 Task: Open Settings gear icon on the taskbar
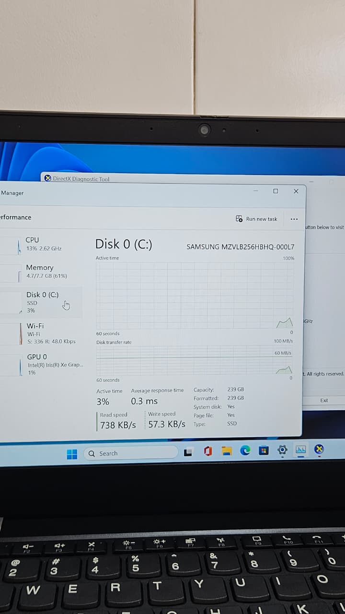(282, 450)
